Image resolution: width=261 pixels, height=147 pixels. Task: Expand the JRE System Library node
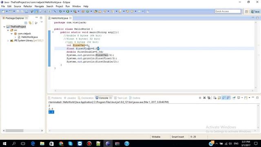coord(8,41)
